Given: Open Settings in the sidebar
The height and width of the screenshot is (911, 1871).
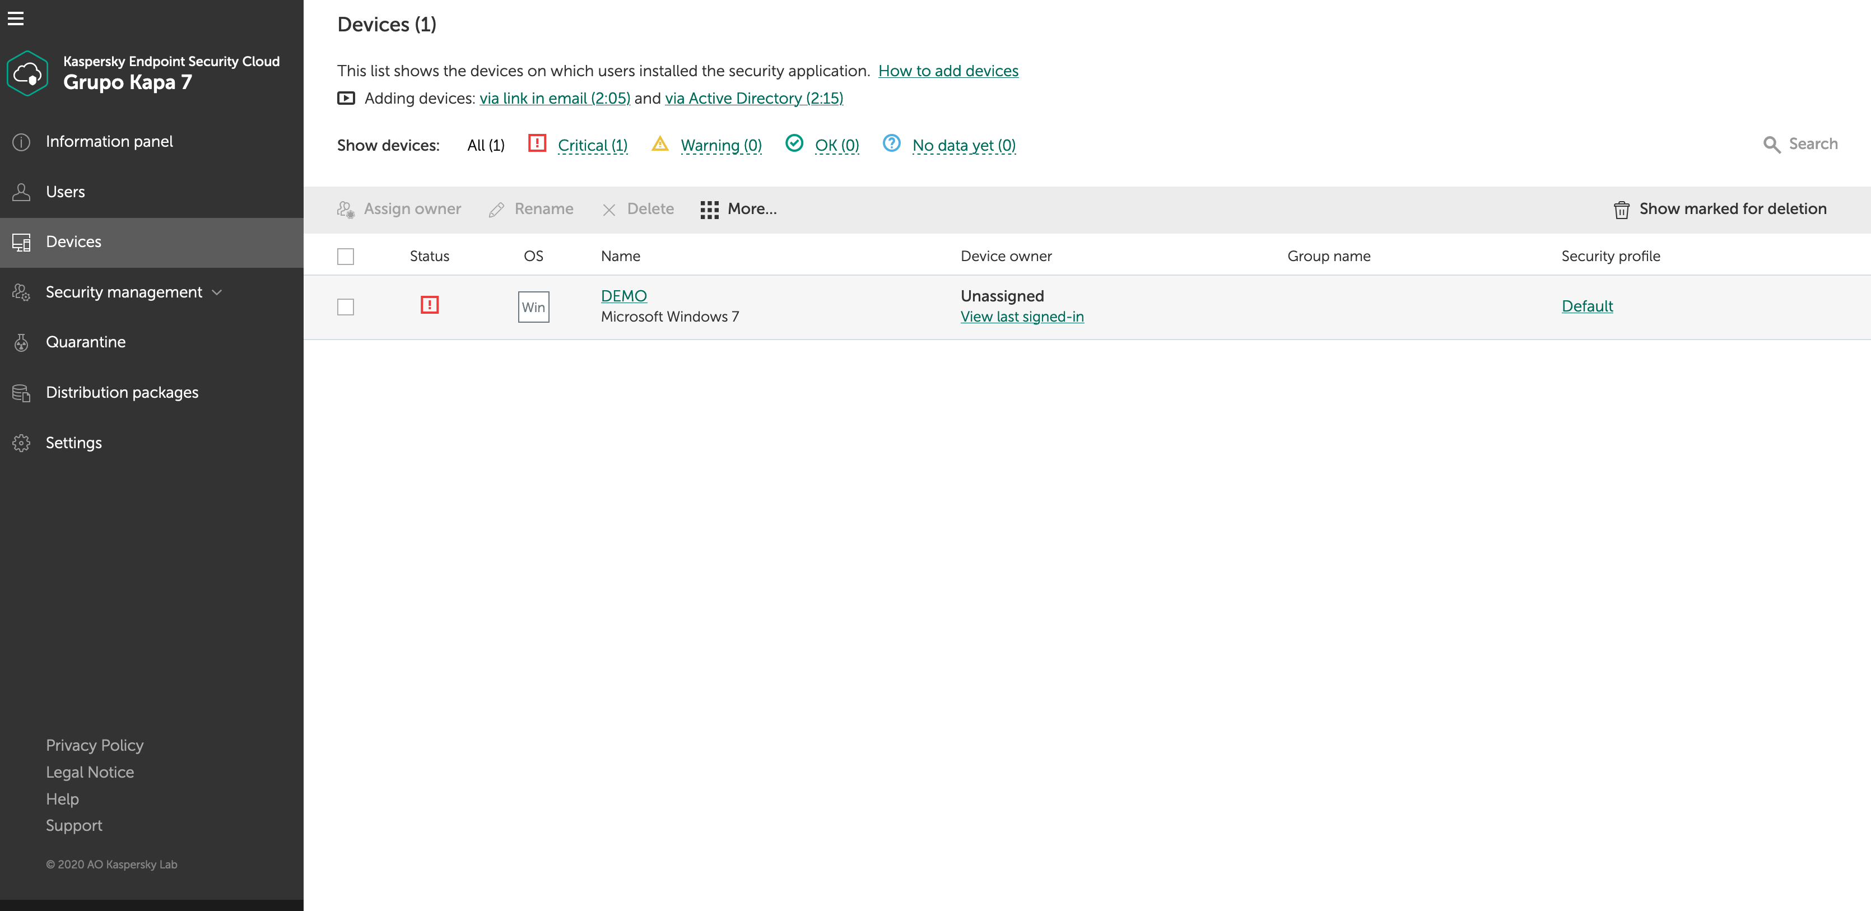Looking at the screenshot, I should coord(152,443).
